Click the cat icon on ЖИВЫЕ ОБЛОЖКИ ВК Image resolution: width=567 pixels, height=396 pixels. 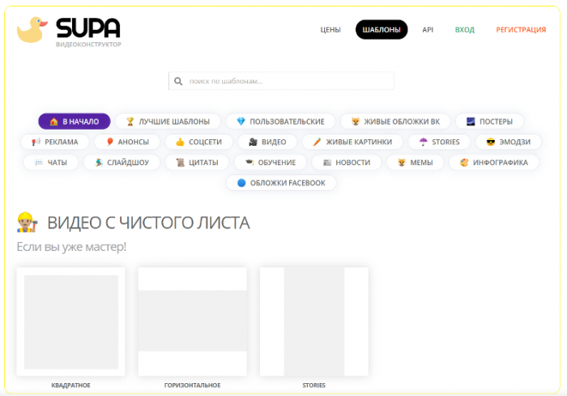click(356, 121)
